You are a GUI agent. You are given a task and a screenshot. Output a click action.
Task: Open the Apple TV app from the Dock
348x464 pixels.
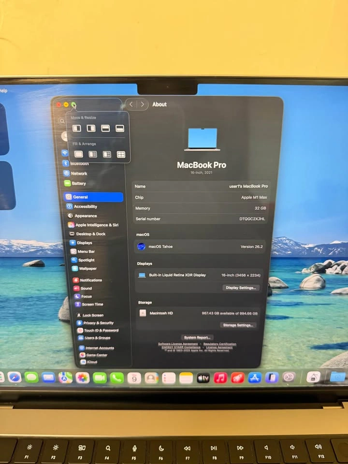coord(203,378)
